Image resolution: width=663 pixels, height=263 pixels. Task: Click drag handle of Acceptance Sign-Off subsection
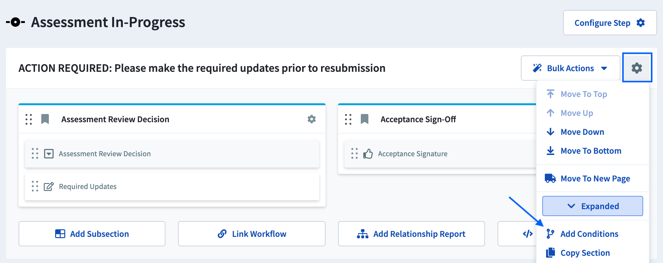(348, 119)
